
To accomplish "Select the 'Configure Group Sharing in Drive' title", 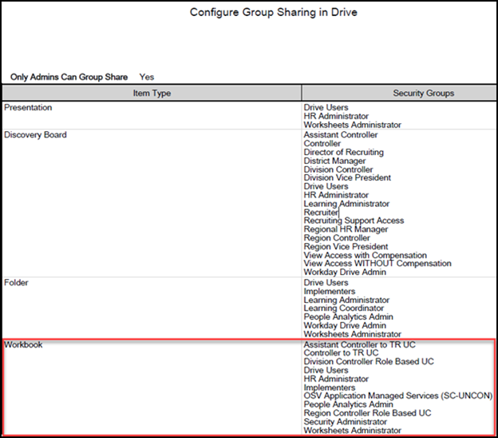I will tap(274, 13).
